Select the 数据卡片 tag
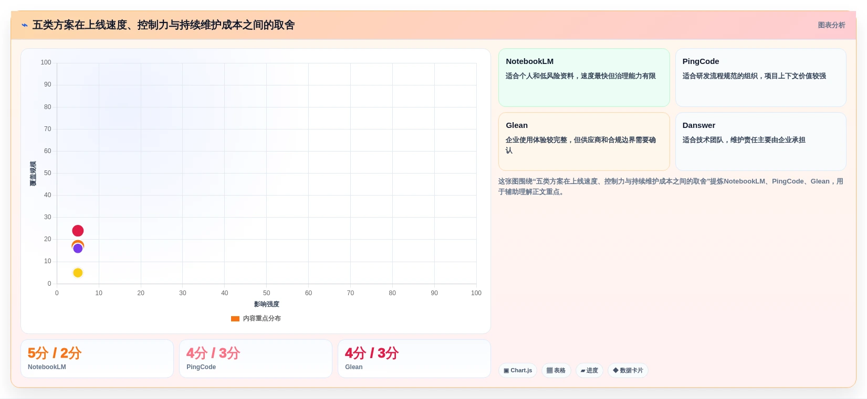The image size is (867, 399). click(x=628, y=371)
